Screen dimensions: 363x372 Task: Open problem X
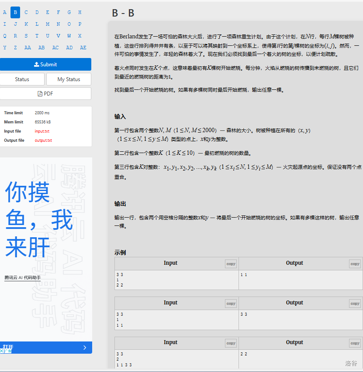(x=80, y=36)
